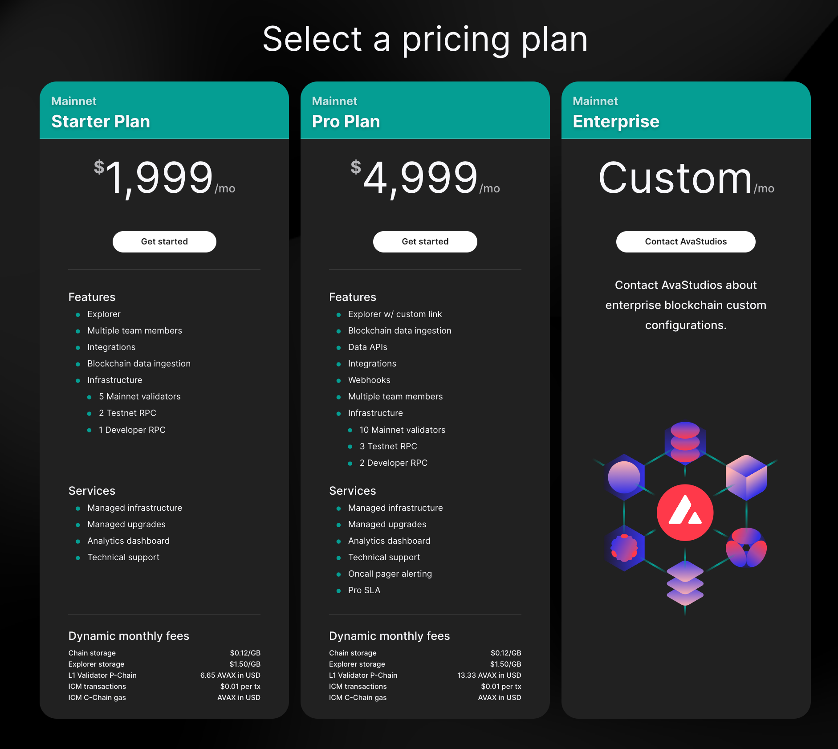The height and width of the screenshot is (749, 838).
Task: Click the stacked layers icon
Action: pyautogui.click(x=685, y=583)
